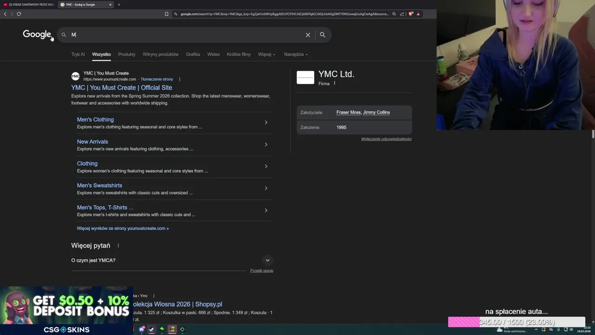Screen dimensions: 595x335
Task: Open the Wyłączenie odpowiedzialności link
Action: pyautogui.click(x=386, y=139)
